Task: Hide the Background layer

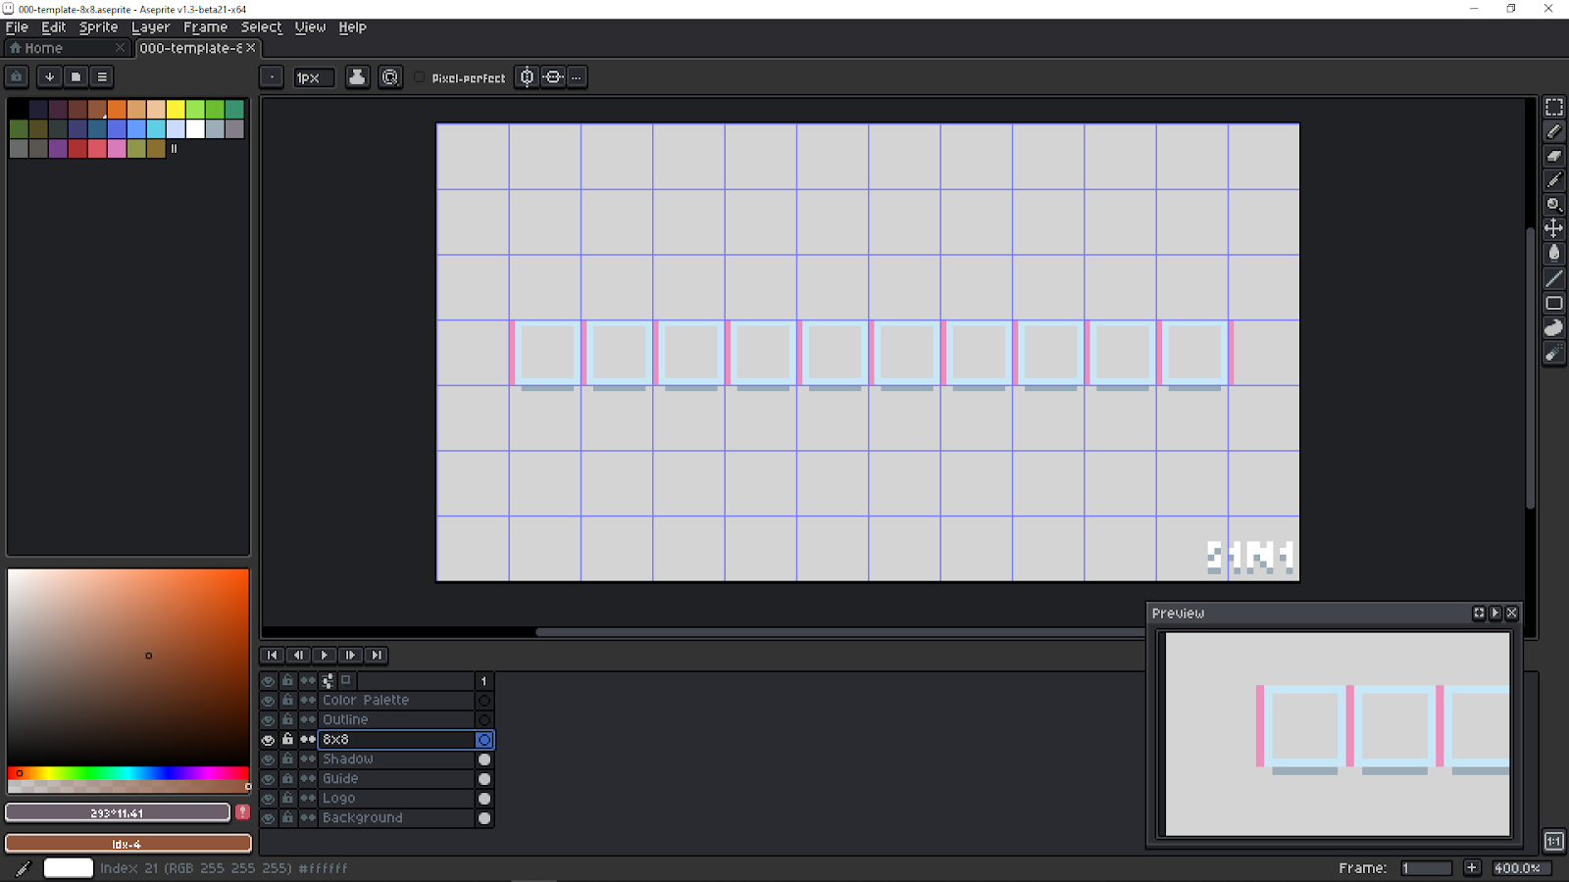Action: click(x=268, y=818)
